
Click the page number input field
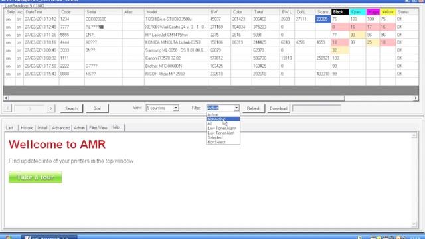tap(29, 108)
